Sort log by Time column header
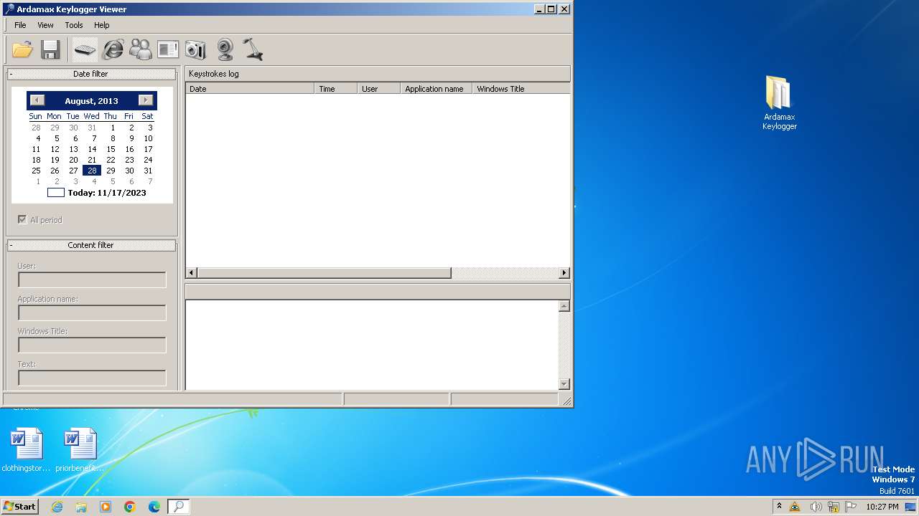The image size is (919, 516). click(336, 89)
